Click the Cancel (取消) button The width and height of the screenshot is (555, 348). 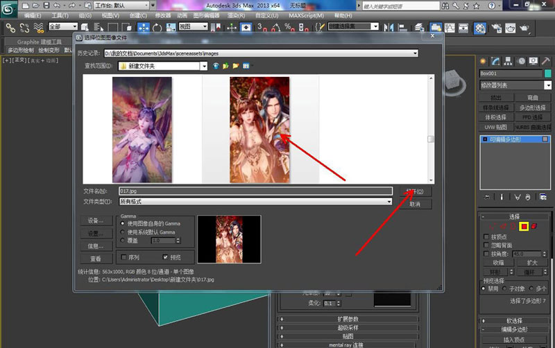(415, 205)
